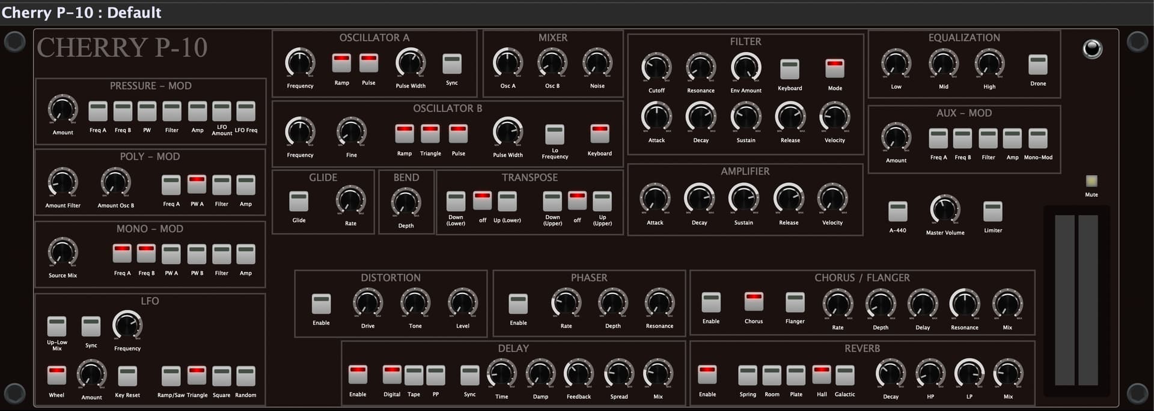
Task: Click the Oscillator A Frequency knob
Action: 300,62
